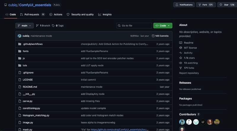
Task: Switch to the Security and quality tab
Action: click(x=80, y=15)
